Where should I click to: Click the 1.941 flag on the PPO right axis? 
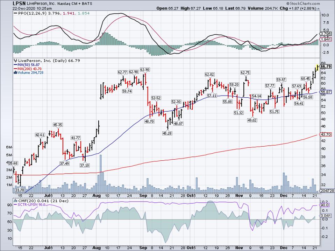pyautogui.click(x=326, y=39)
